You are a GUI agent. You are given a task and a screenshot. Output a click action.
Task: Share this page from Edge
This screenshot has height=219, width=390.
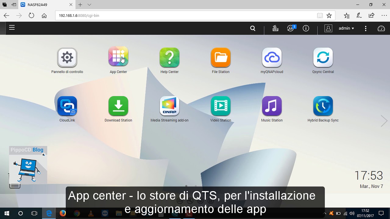coord(371,16)
